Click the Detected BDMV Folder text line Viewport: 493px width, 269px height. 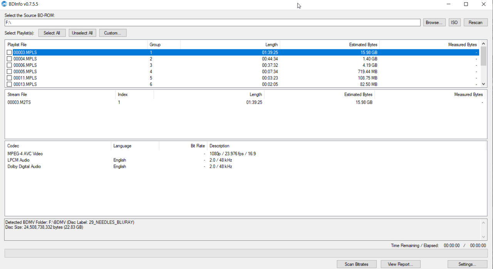click(x=70, y=223)
